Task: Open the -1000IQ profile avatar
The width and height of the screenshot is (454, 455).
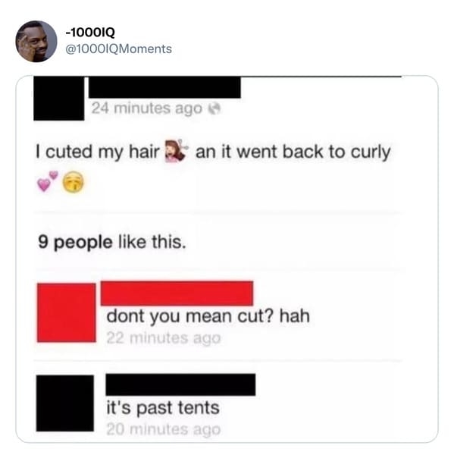Action: tap(36, 42)
